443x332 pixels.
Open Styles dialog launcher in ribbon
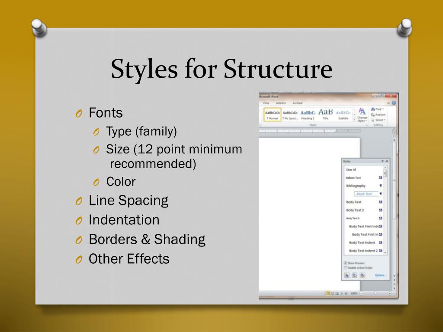(367, 125)
